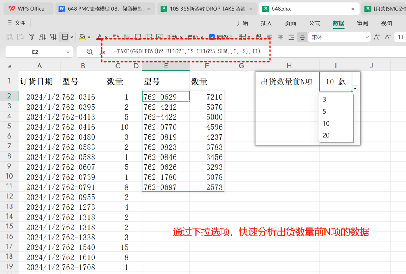406x274 pixels.
Task: Click the font size box showing 11
Action: point(400,37)
